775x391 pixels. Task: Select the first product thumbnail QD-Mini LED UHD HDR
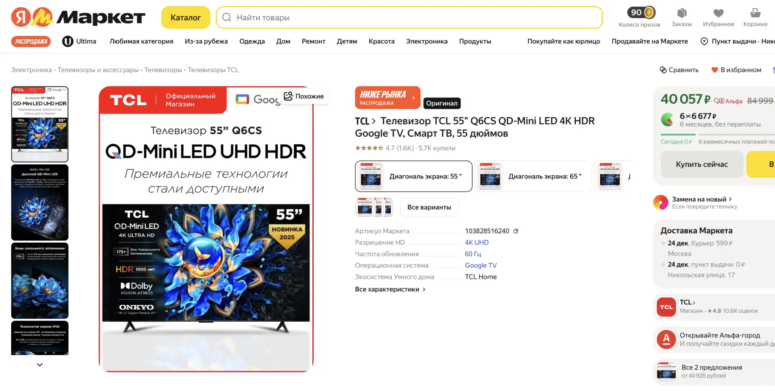(40, 124)
